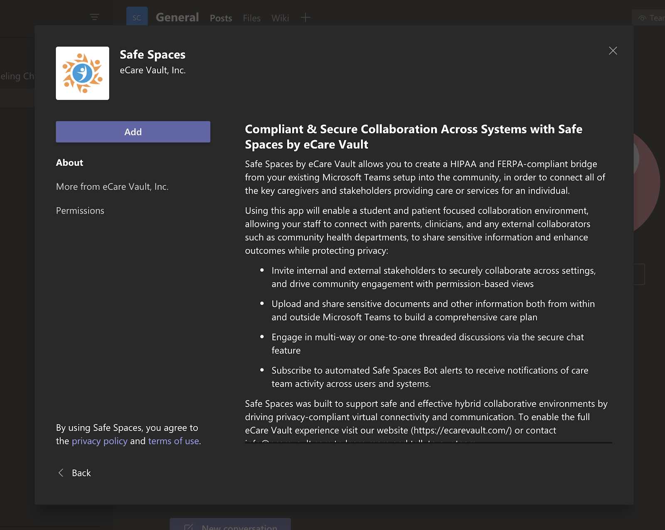Click the SC team avatar
This screenshot has height=530, width=665.
coord(137,17)
